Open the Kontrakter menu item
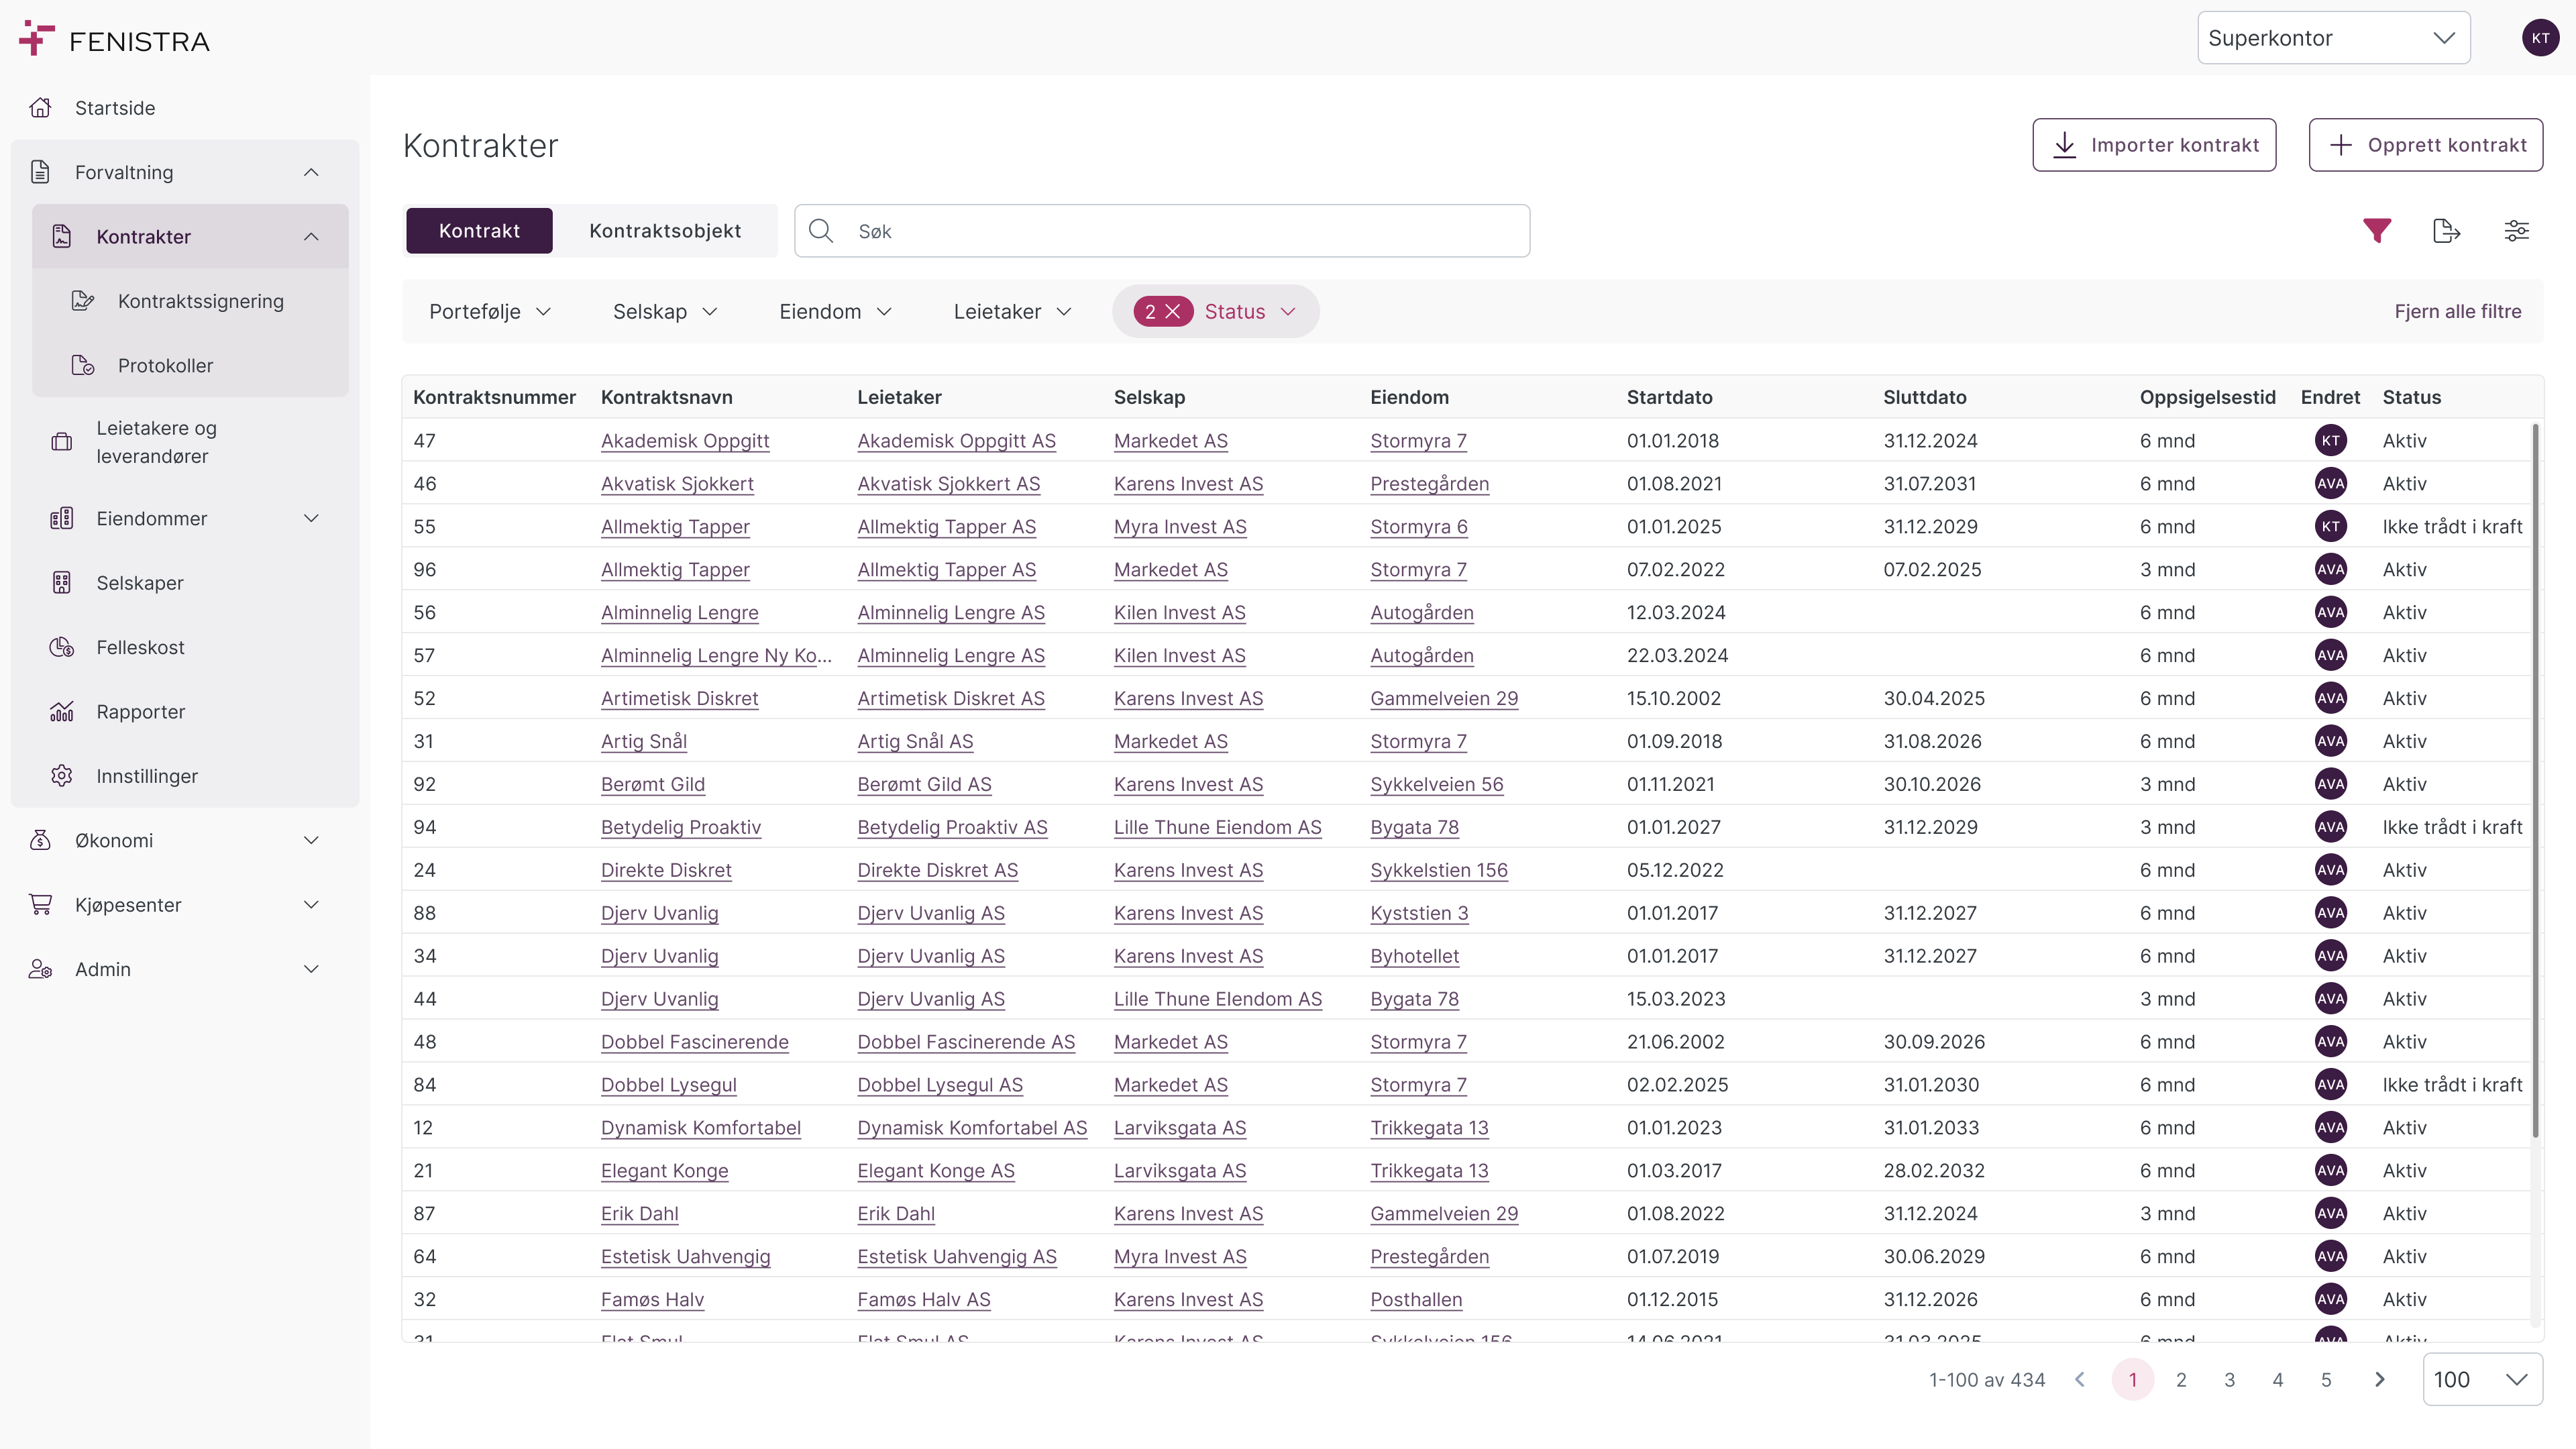 pyautogui.click(x=190, y=237)
